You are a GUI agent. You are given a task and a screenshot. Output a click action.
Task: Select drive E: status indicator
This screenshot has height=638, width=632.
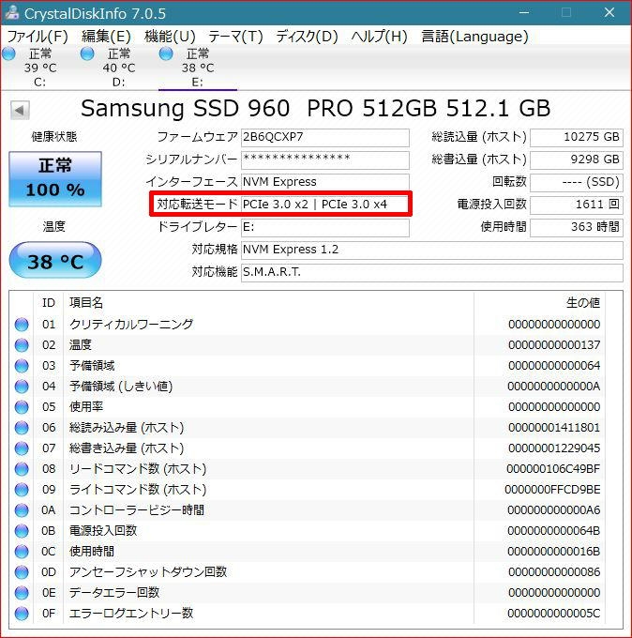pos(166,53)
